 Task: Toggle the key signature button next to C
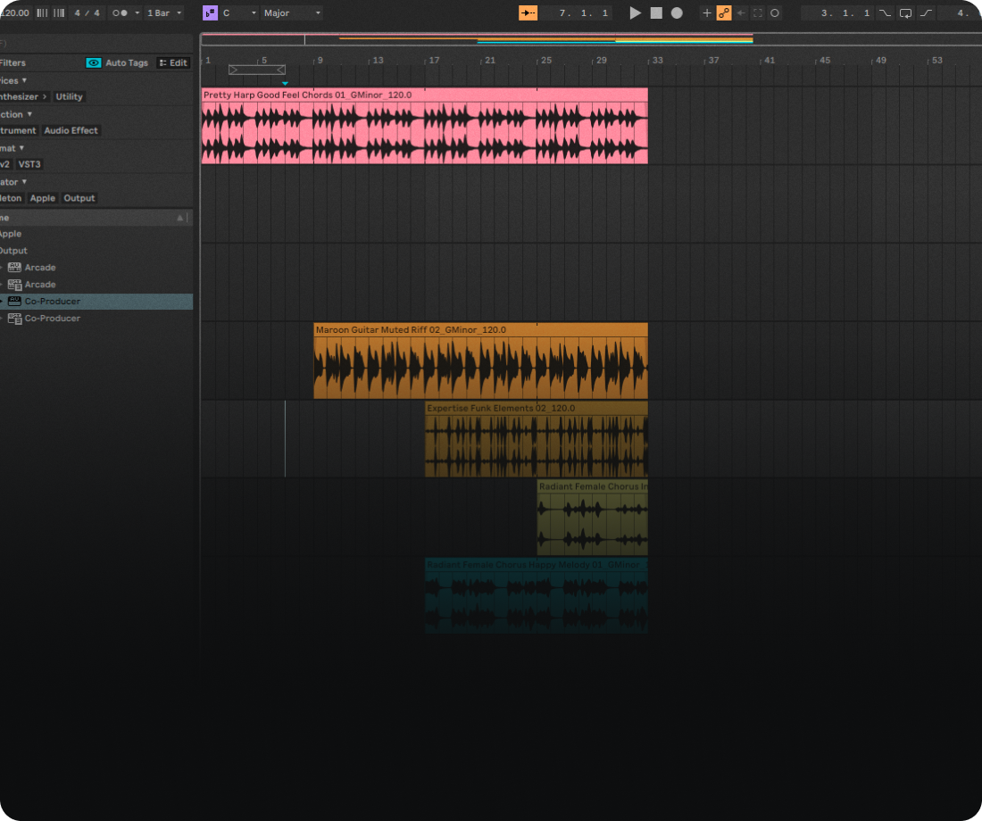click(211, 12)
